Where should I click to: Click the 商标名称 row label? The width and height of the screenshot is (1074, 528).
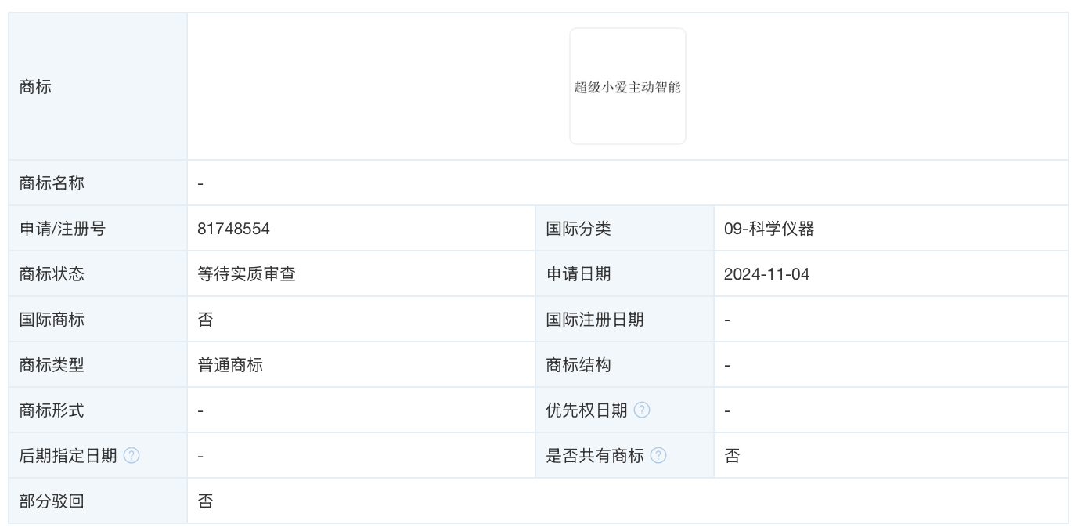point(52,183)
